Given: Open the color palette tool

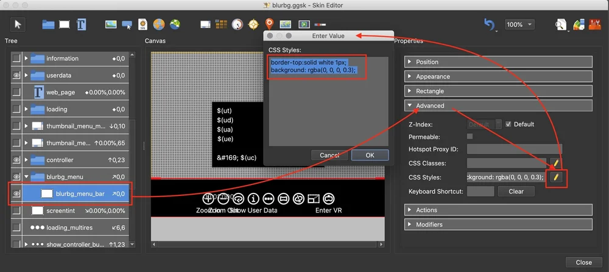Looking at the screenshot, I should [579, 24].
